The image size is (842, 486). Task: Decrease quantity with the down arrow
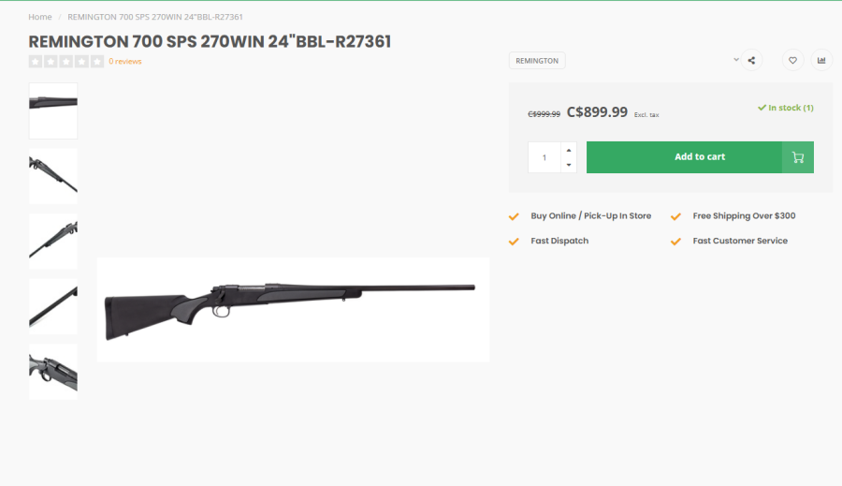click(569, 165)
